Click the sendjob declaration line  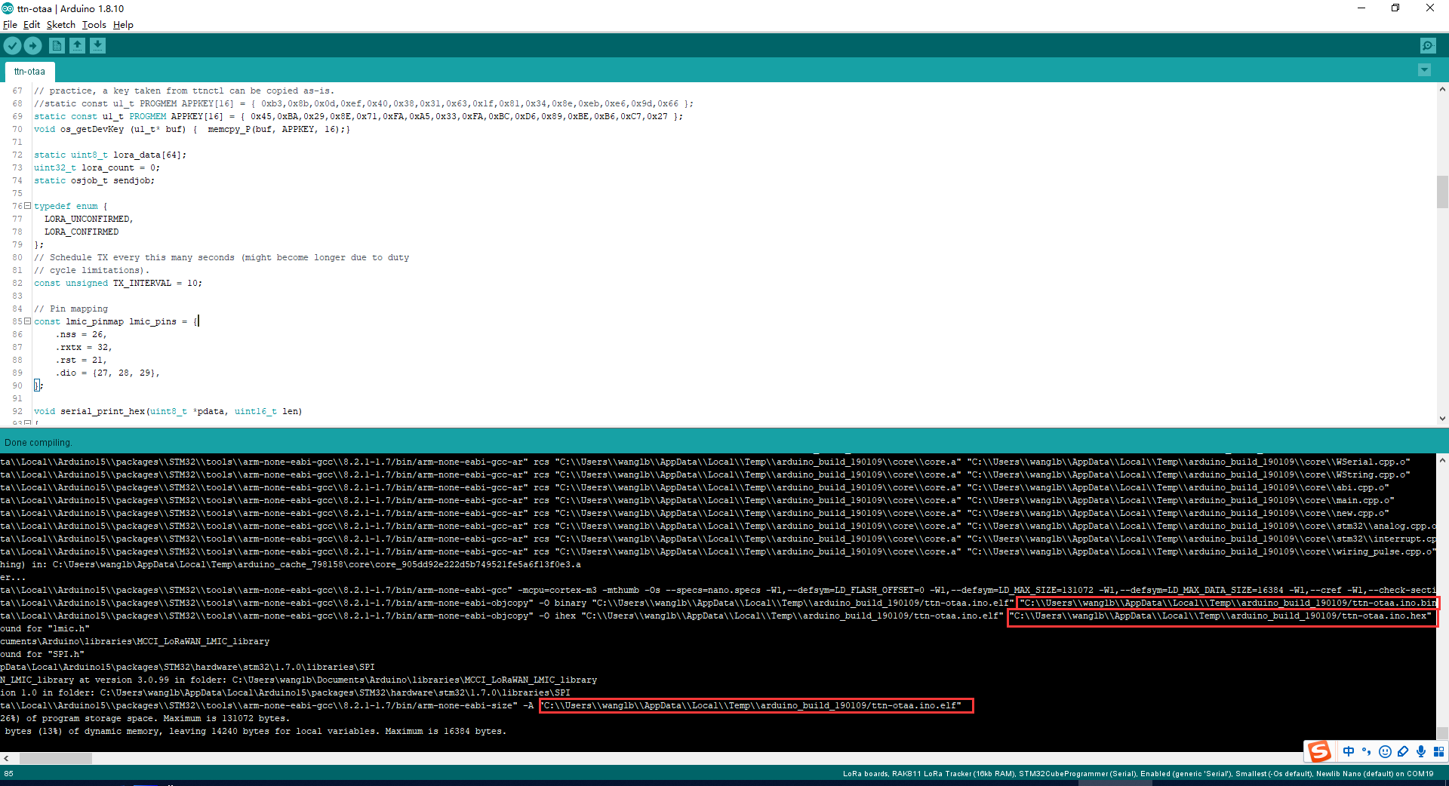tap(94, 180)
